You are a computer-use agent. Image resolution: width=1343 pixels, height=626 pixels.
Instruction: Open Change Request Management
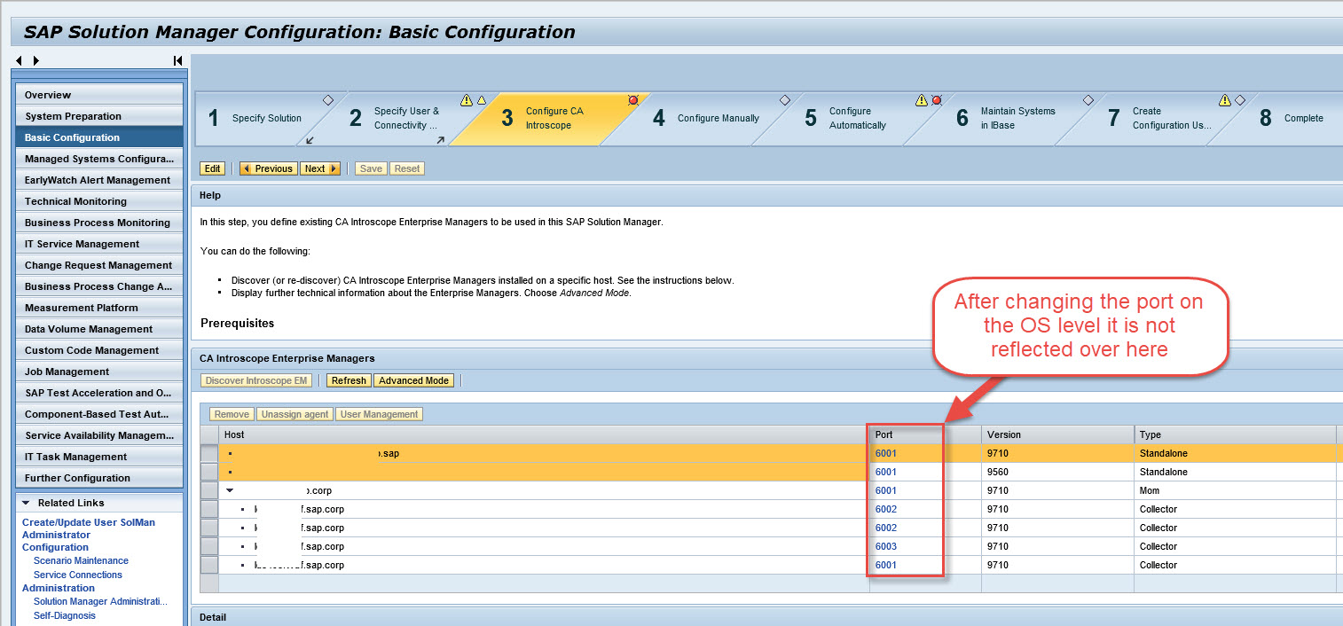tap(99, 265)
